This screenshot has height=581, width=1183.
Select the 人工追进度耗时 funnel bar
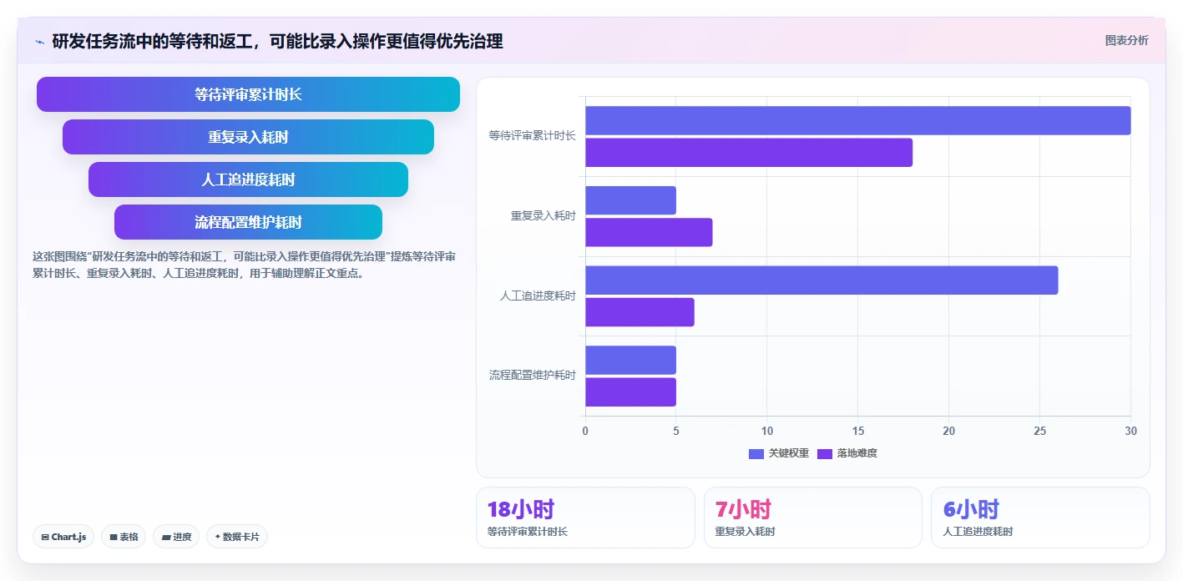[x=248, y=179]
